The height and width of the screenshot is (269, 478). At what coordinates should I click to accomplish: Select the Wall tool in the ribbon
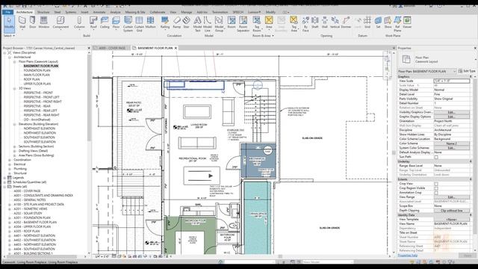point(22,23)
